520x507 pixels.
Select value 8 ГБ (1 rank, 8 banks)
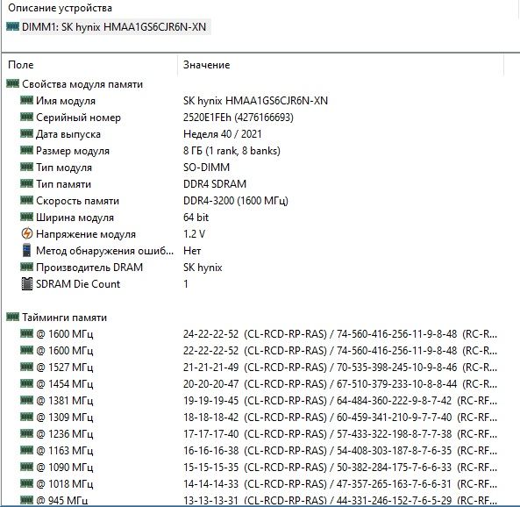(232, 151)
